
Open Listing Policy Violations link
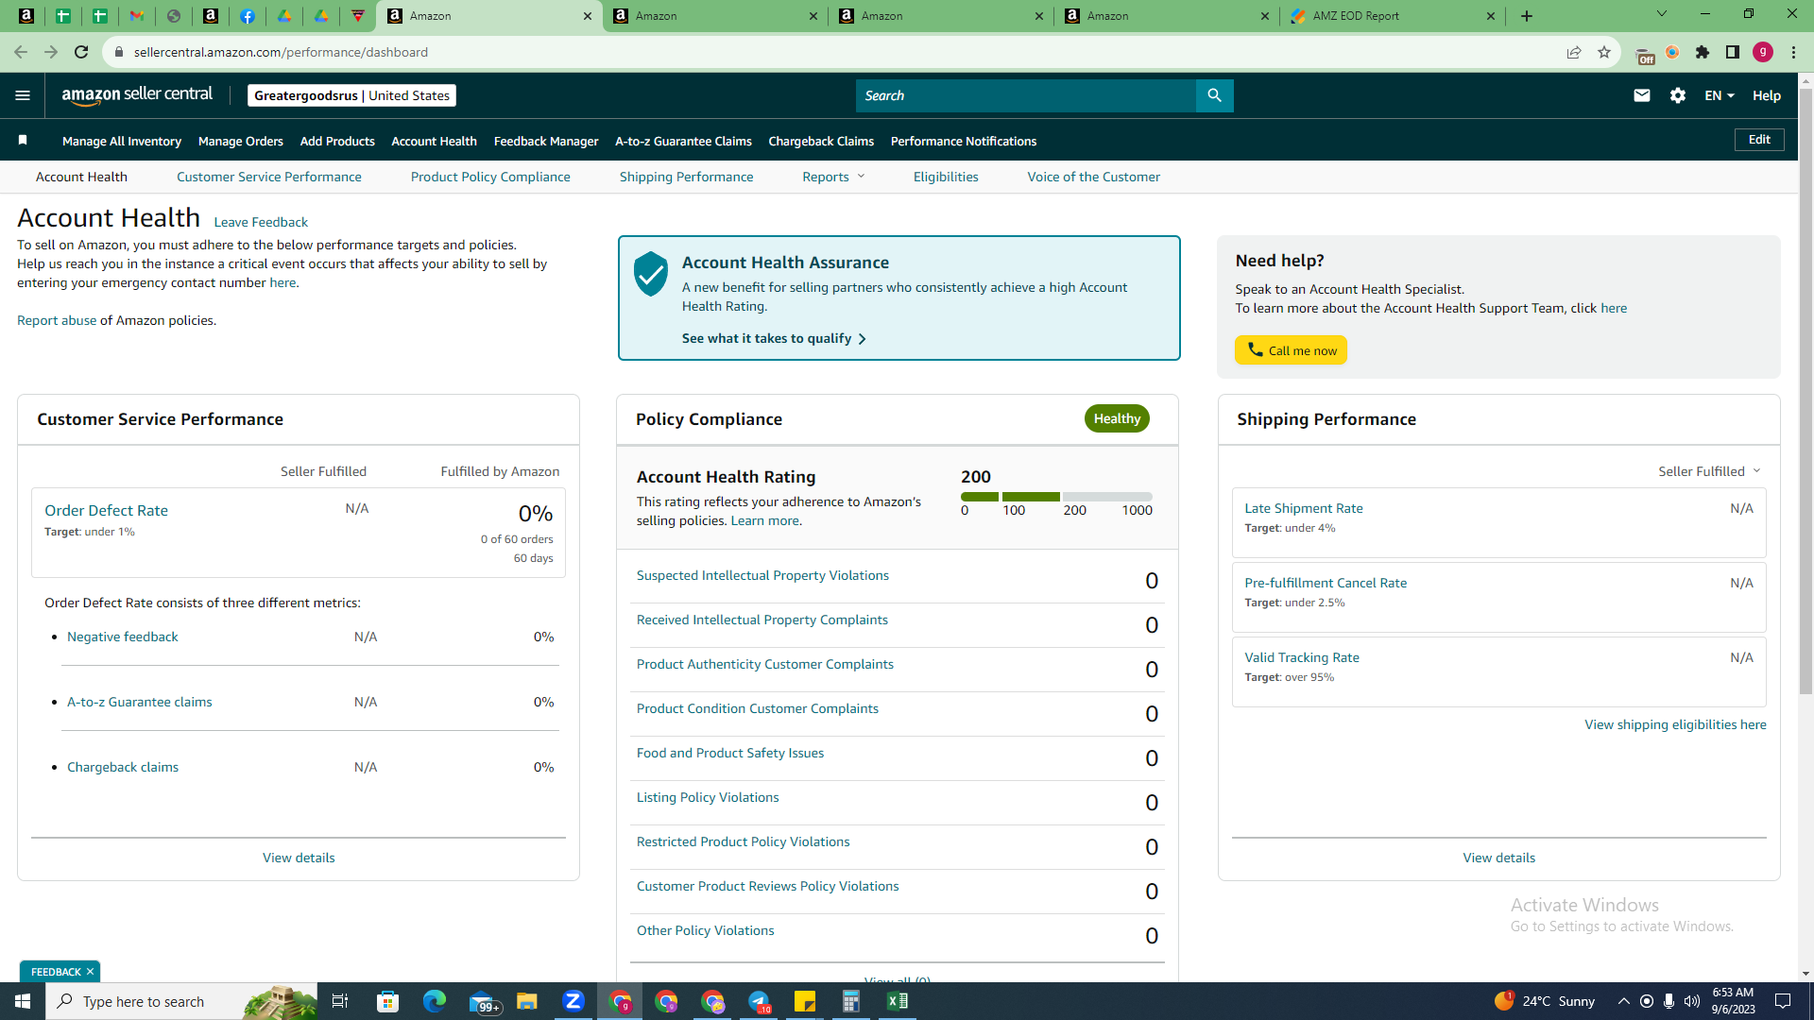[708, 797]
